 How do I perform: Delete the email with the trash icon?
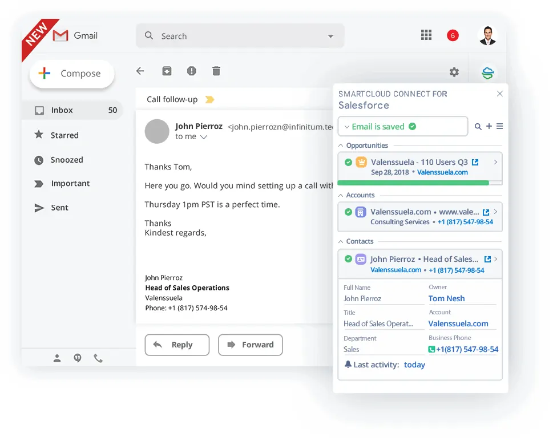(216, 71)
